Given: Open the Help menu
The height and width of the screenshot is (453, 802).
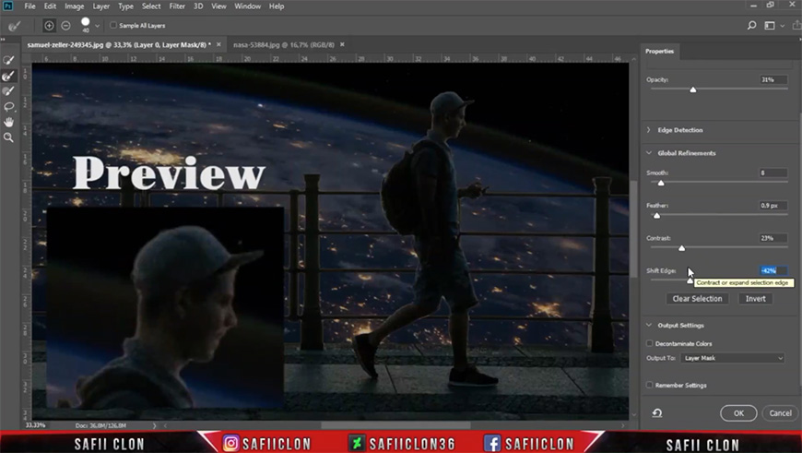Looking at the screenshot, I should tap(277, 6).
